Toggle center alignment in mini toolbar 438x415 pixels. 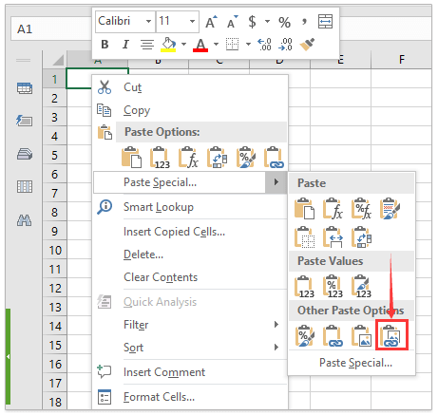pyautogui.click(x=147, y=45)
